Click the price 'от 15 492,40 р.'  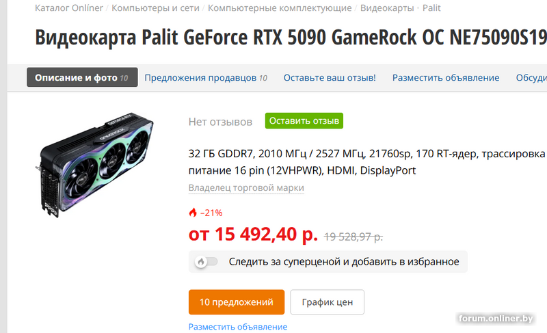pyautogui.click(x=253, y=235)
